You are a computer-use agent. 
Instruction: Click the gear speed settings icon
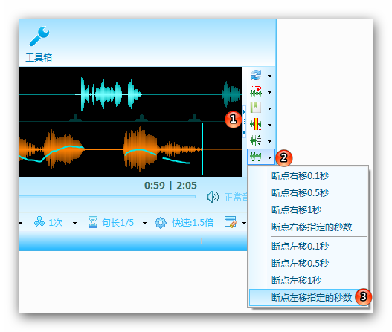[x=161, y=222]
